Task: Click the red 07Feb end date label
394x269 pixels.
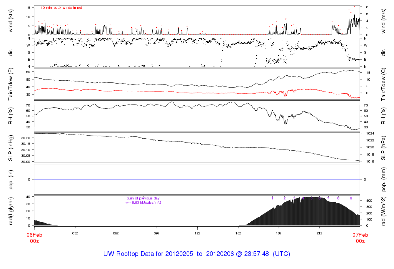Action: pos(360,235)
